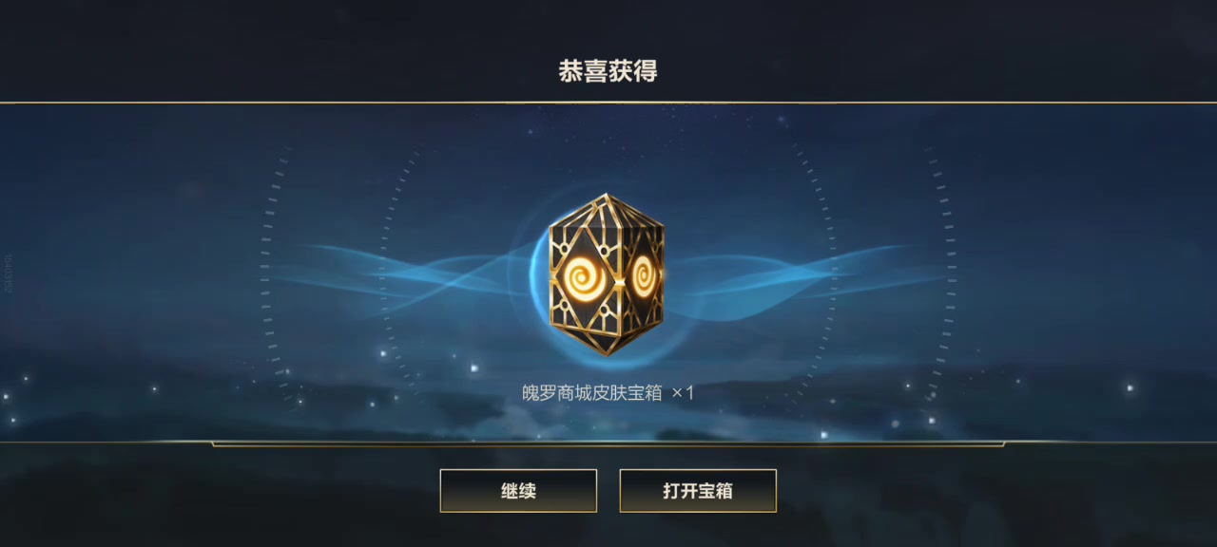The image size is (1217, 547).
Task: Tap the ×1 quantity indicator
Action: [x=683, y=392]
